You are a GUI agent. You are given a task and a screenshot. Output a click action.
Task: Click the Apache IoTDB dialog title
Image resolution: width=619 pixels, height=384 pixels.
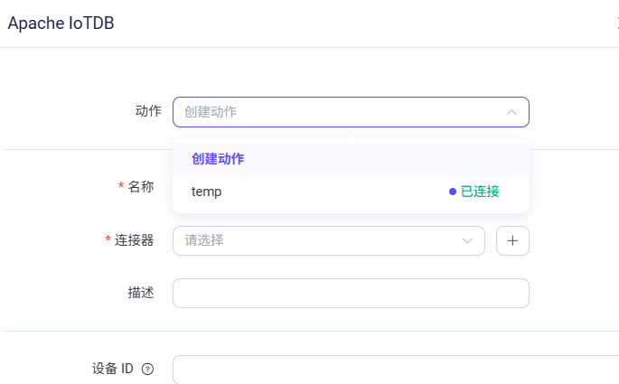point(61,23)
